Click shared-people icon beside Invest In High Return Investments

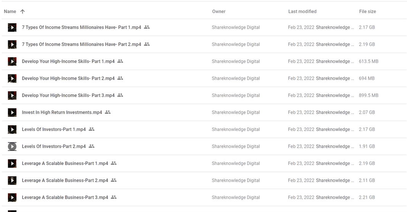pos(108,112)
